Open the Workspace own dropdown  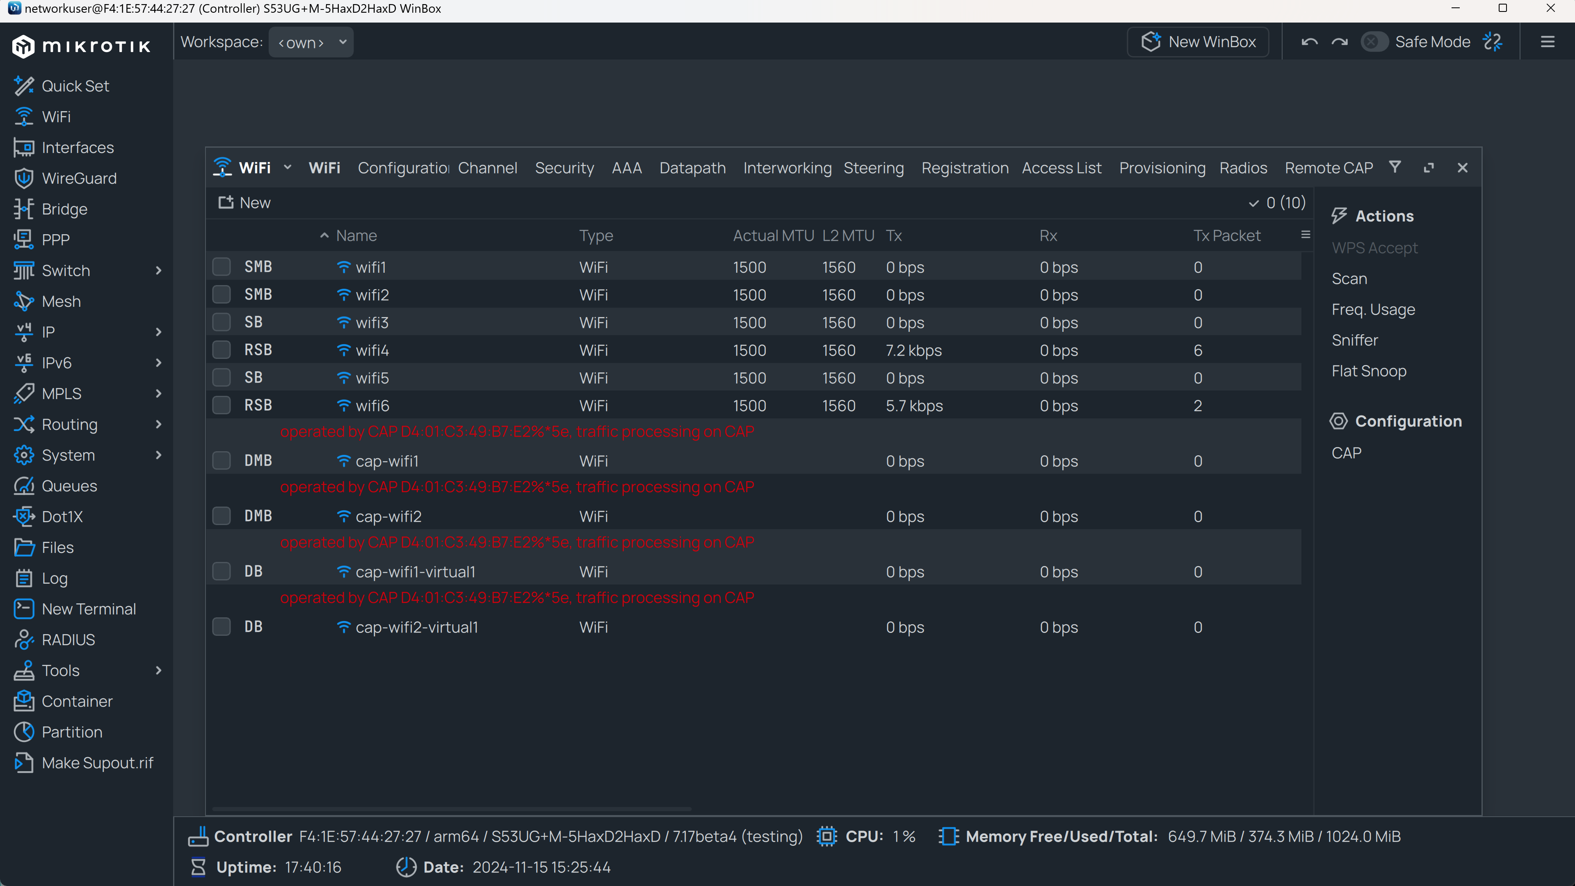(x=310, y=41)
